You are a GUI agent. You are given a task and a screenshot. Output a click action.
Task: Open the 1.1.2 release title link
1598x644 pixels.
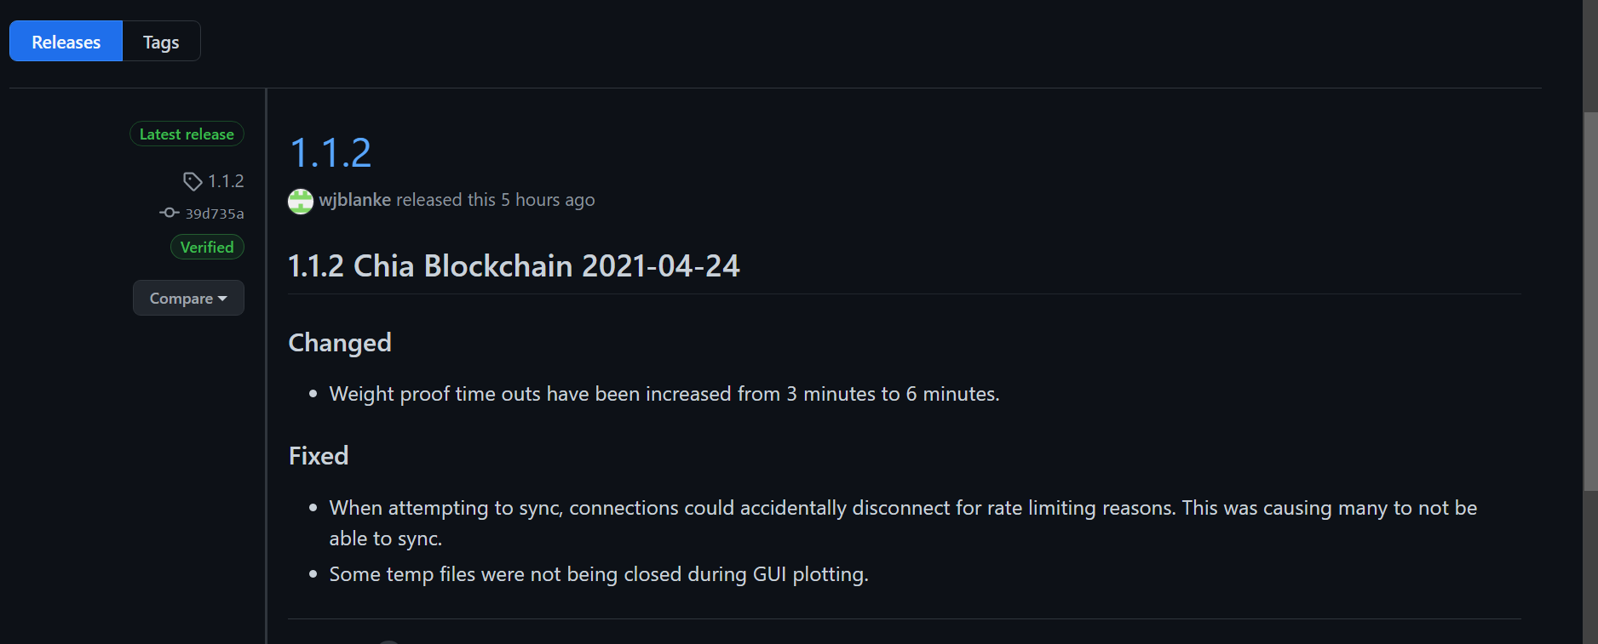[331, 153]
